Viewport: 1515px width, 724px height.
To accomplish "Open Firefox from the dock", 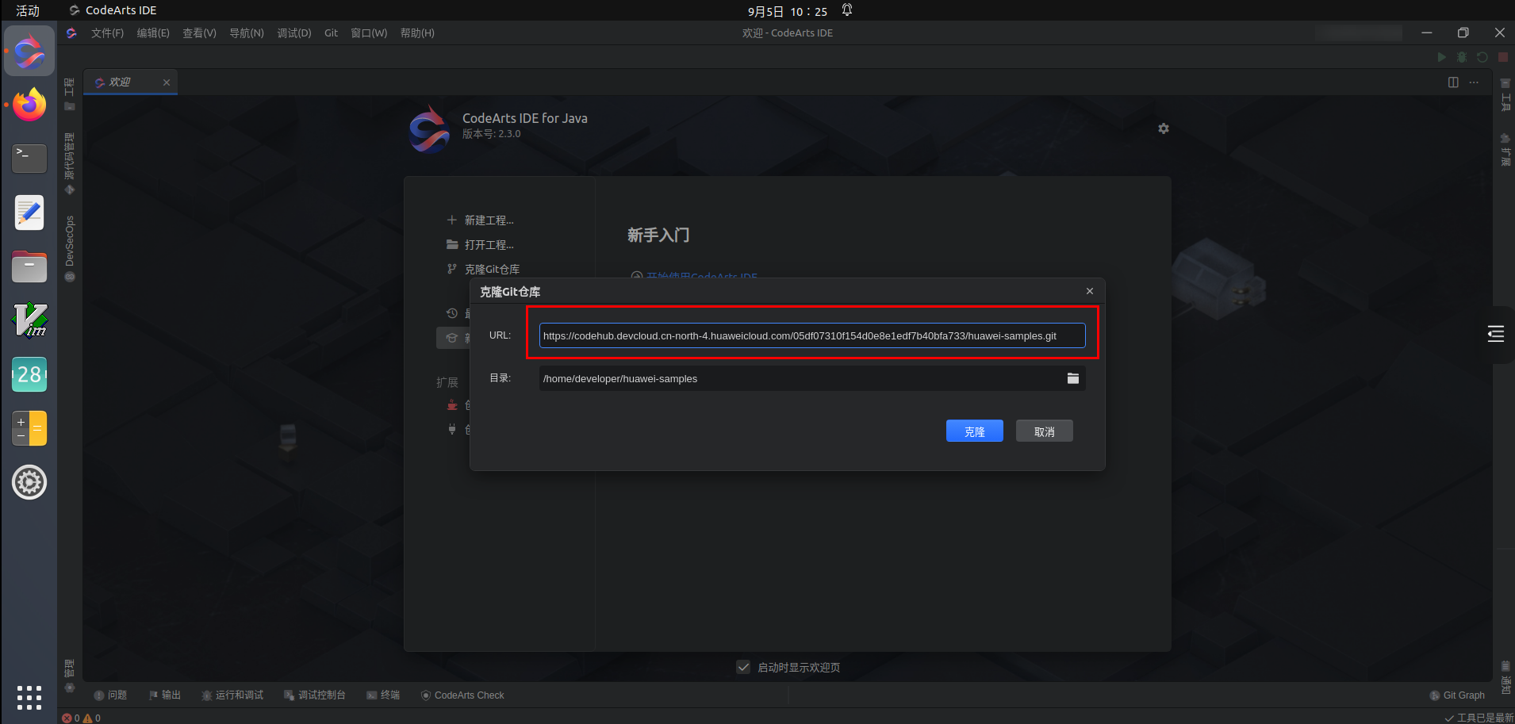I will [29, 105].
